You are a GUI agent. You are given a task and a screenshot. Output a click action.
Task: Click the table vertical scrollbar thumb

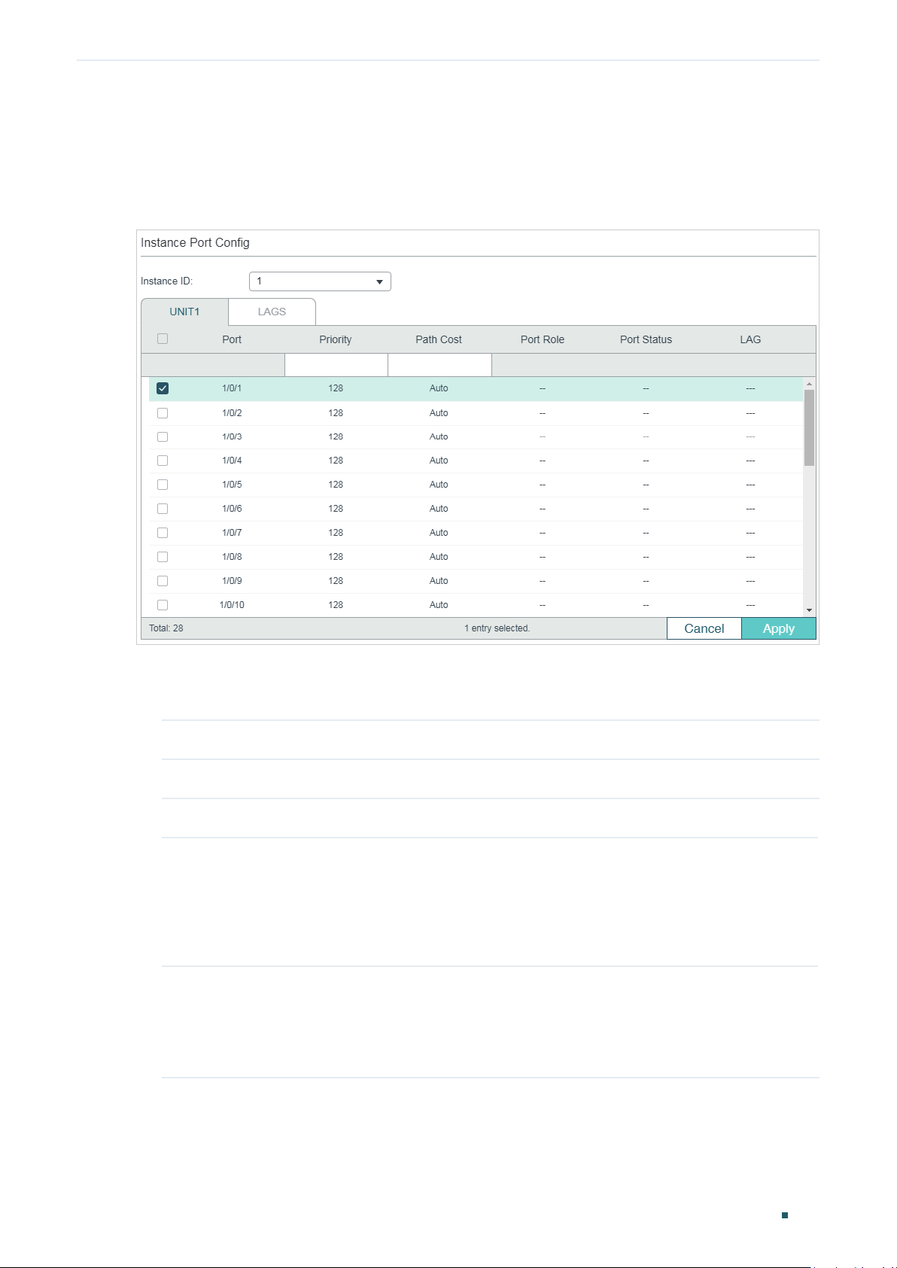pos(809,427)
